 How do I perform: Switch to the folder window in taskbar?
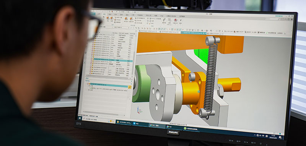tap(124, 123)
